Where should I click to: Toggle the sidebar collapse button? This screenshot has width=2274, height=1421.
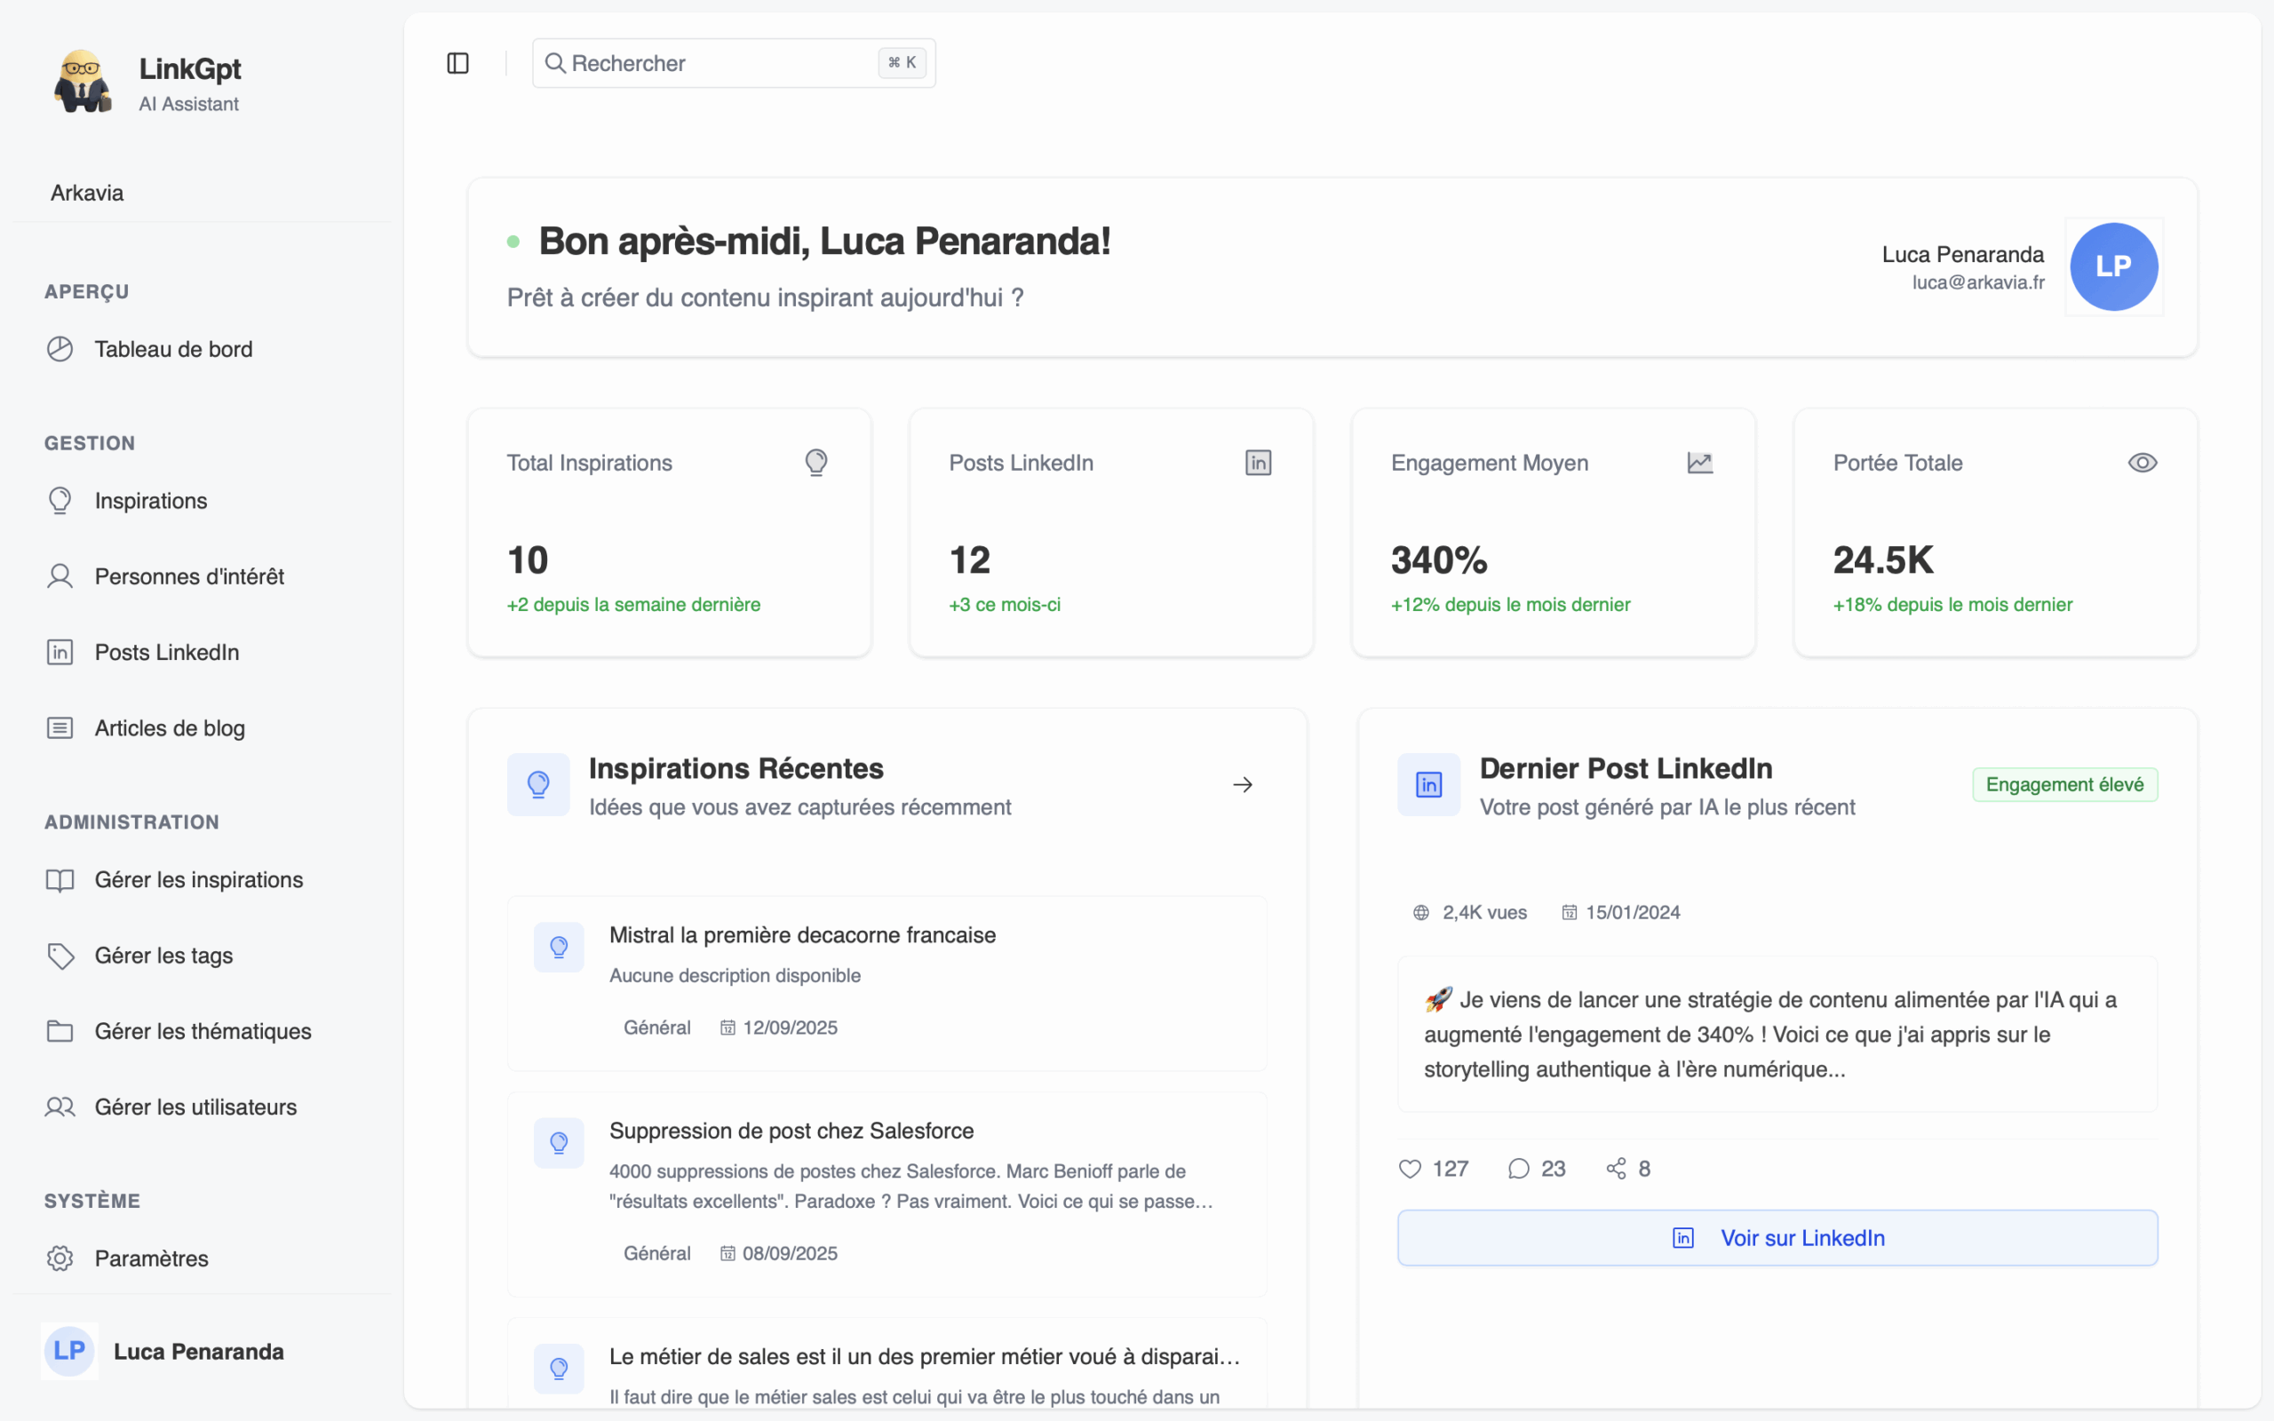point(457,63)
